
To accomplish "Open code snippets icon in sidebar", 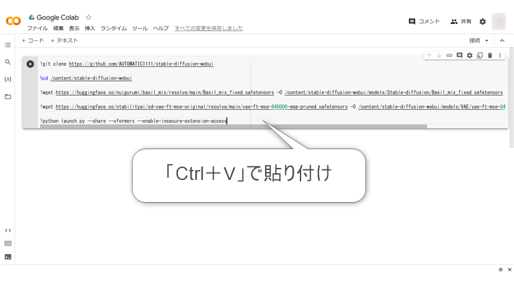I will (8, 231).
